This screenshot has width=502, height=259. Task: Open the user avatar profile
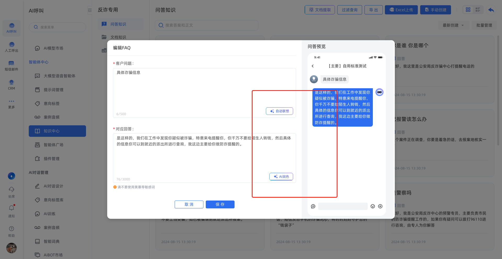tap(12, 248)
